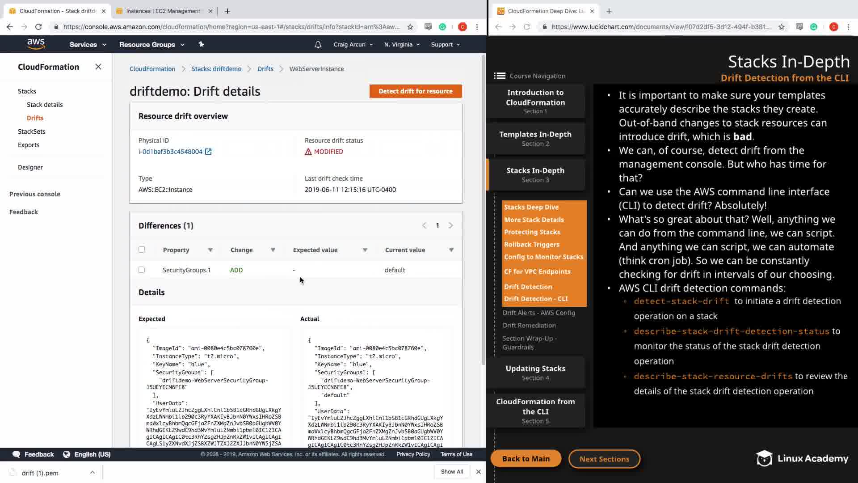Viewport: 858px width, 483px height.
Task: Switch to the Instances EC2 Management tab
Action: 163,11
